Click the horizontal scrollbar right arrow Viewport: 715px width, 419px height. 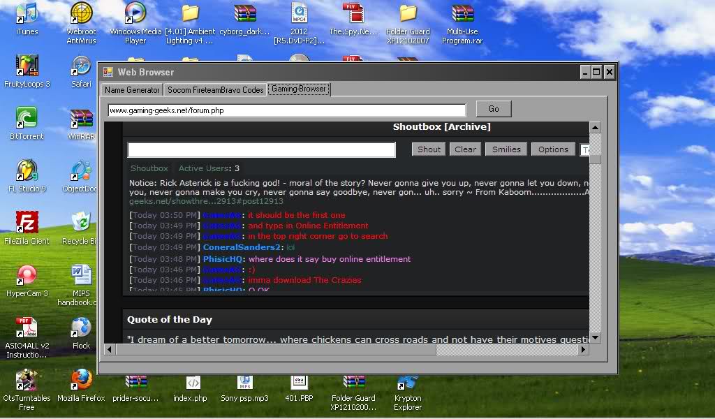(x=583, y=349)
